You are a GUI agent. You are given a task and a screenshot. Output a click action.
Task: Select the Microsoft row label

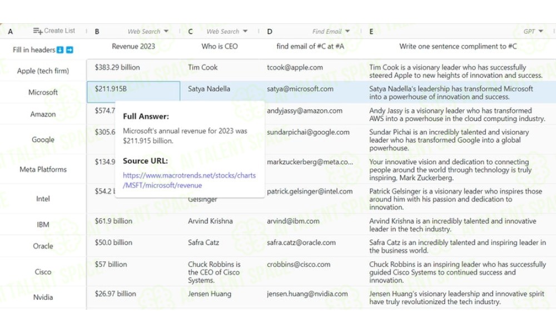tap(43, 92)
